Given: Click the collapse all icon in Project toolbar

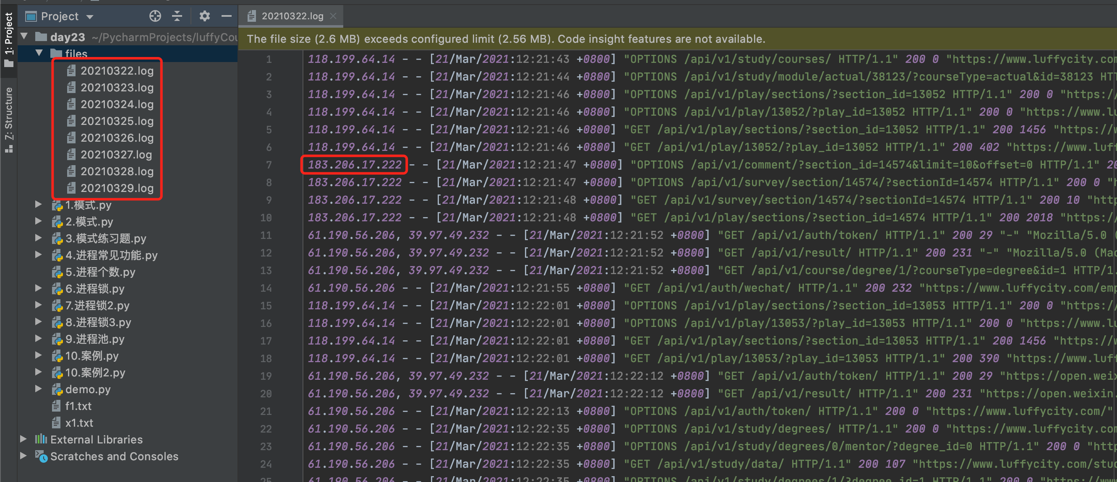Looking at the screenshot, I should [x=177, y=16].
